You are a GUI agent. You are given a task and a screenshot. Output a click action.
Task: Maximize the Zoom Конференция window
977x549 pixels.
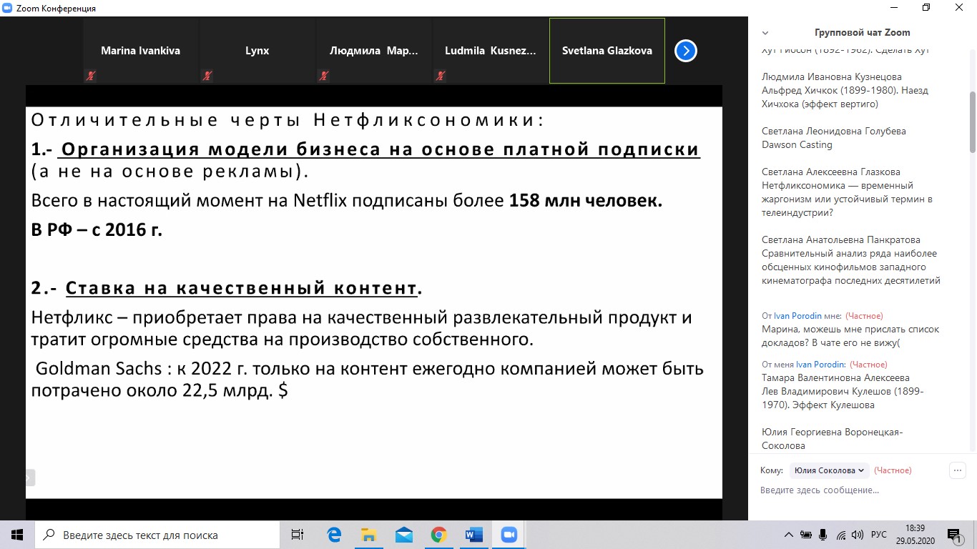point(926,8)
